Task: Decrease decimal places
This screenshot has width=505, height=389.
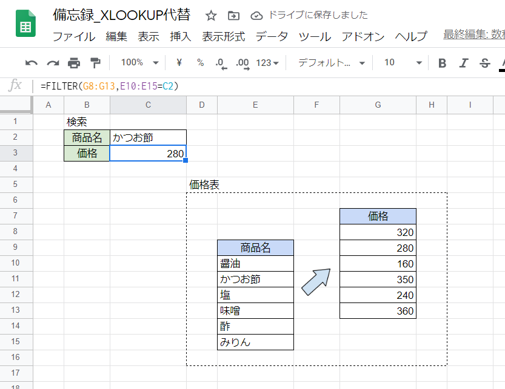Action: pos(221,64)
